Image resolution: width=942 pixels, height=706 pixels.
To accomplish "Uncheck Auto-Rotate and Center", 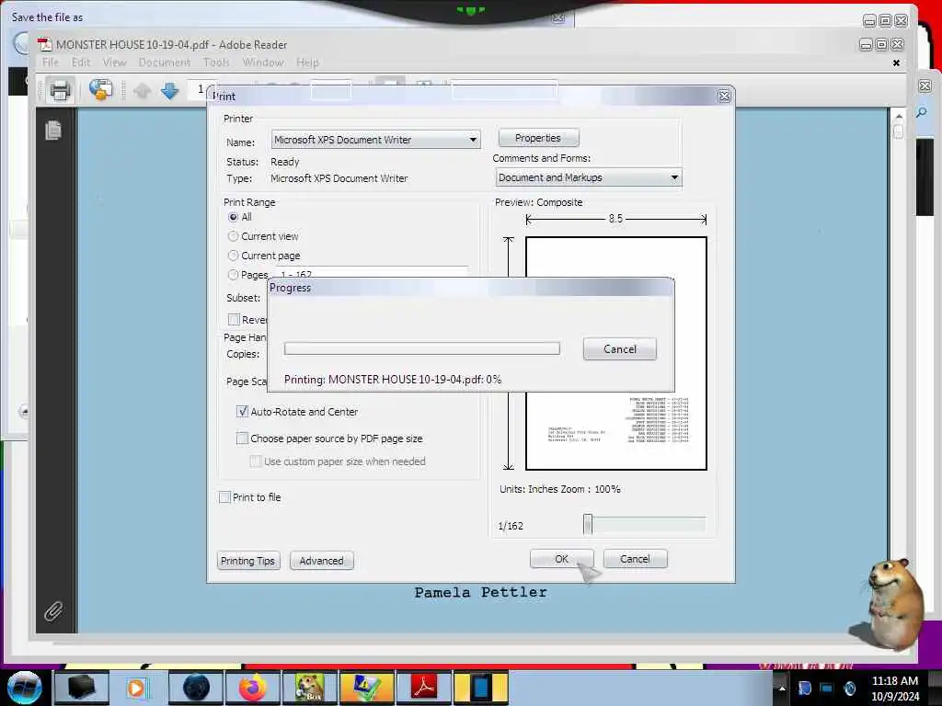I will point(242,411).
